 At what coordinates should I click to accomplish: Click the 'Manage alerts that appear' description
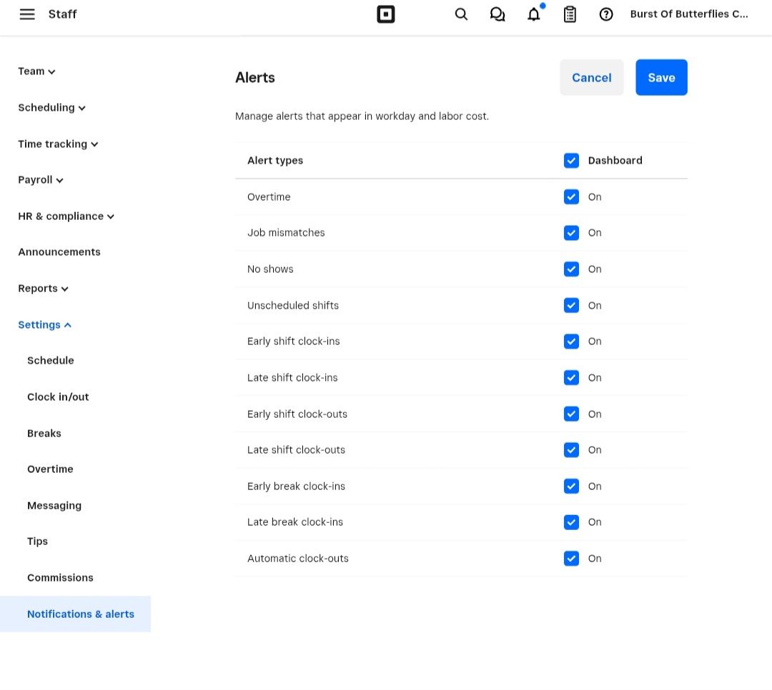(x=362, y=116)
